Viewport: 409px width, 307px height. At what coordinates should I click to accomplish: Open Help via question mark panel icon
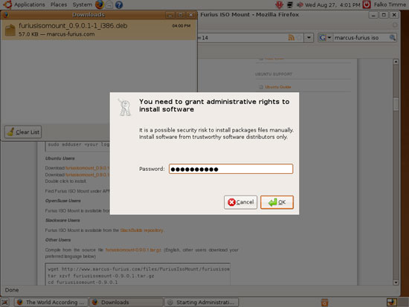tap(119, 4)
